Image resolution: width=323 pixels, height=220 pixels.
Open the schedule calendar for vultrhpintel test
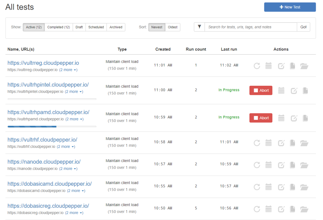[281, 90]
